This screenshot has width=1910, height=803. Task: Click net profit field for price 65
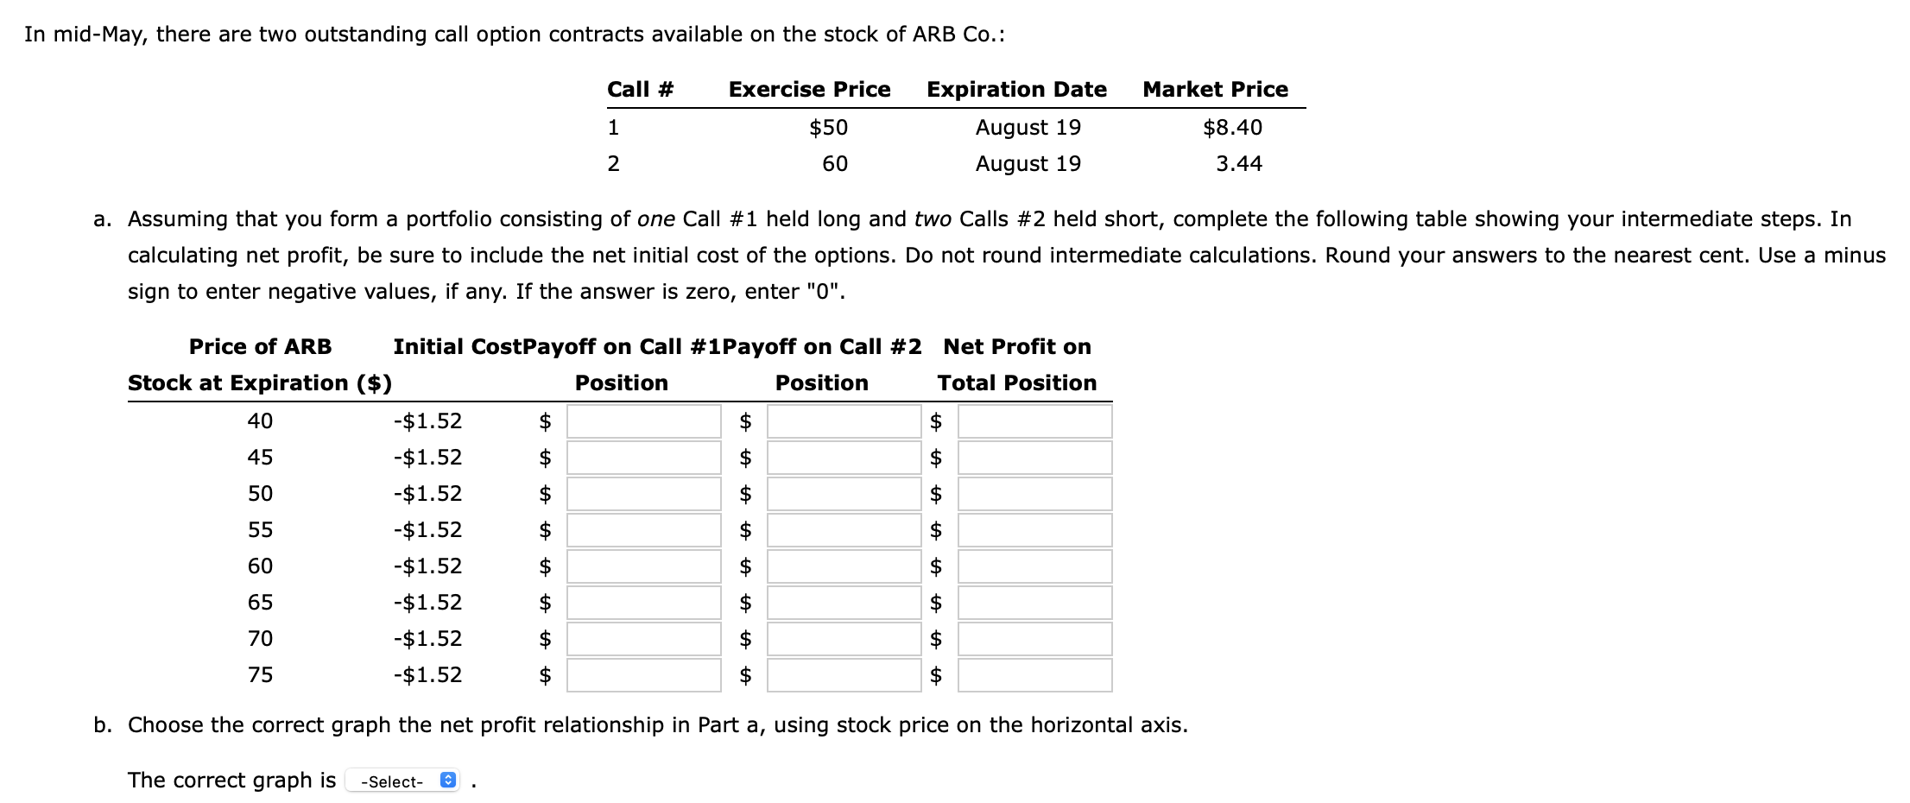click(1034, 603)
